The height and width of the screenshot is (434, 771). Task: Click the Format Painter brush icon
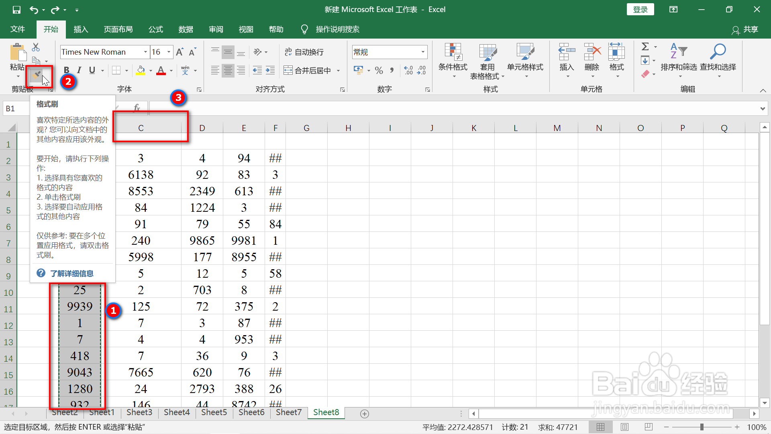coord(37,75)
